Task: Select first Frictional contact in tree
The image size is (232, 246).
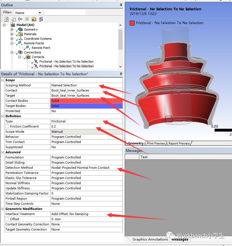Action: pyautogui.click(x=66, y=61)
